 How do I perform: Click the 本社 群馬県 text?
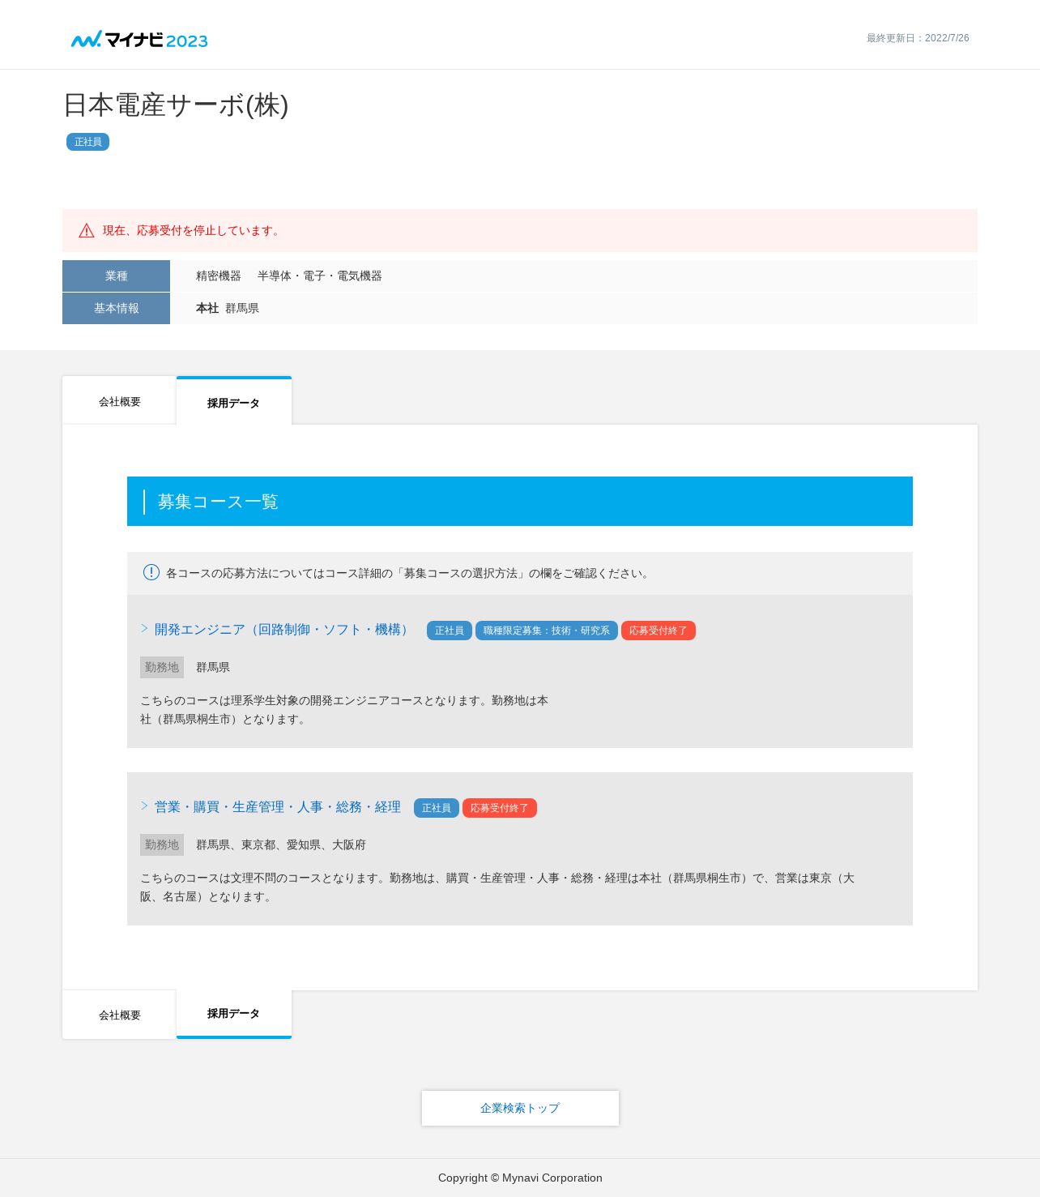[228, 308]
